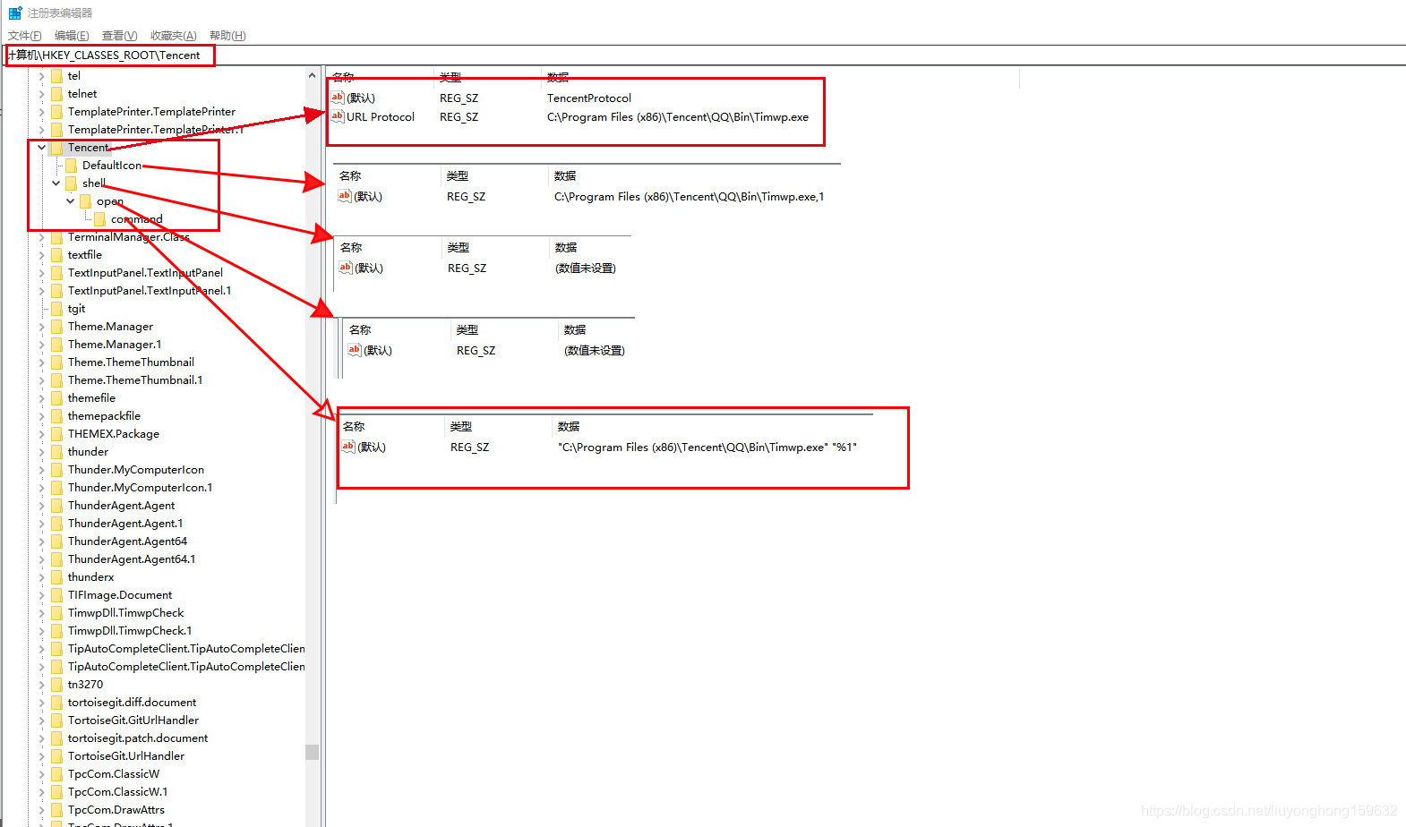Select folder icon of Thunder.MyComputerIcon key

pyautogui.click(x=57, y=470)
